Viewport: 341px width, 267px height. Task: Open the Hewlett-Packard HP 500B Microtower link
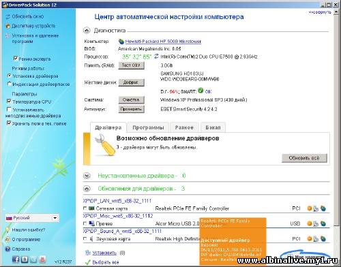(163, 42)
